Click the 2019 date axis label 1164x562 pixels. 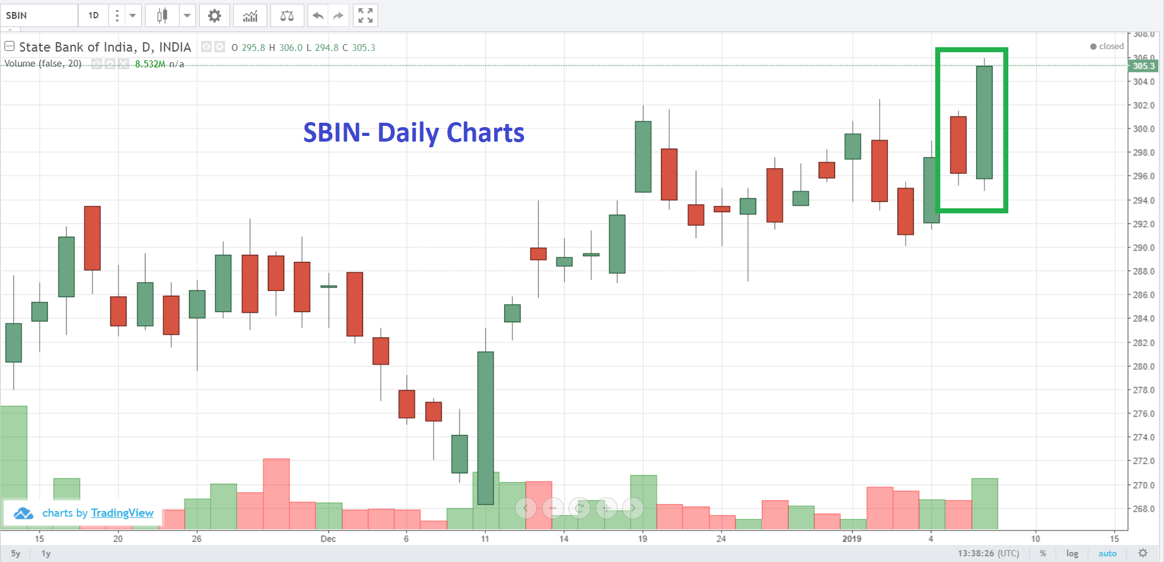851,539
